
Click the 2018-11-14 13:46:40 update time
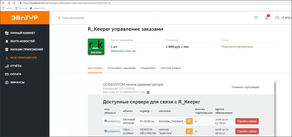coord(221,121)
